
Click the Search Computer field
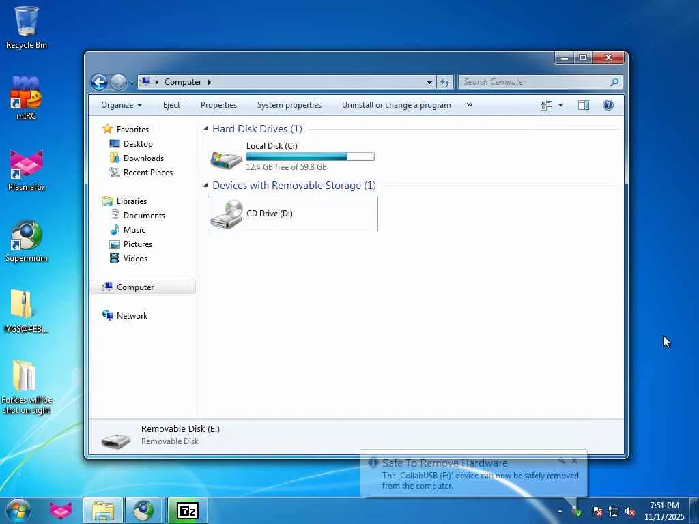click(535, 82)
